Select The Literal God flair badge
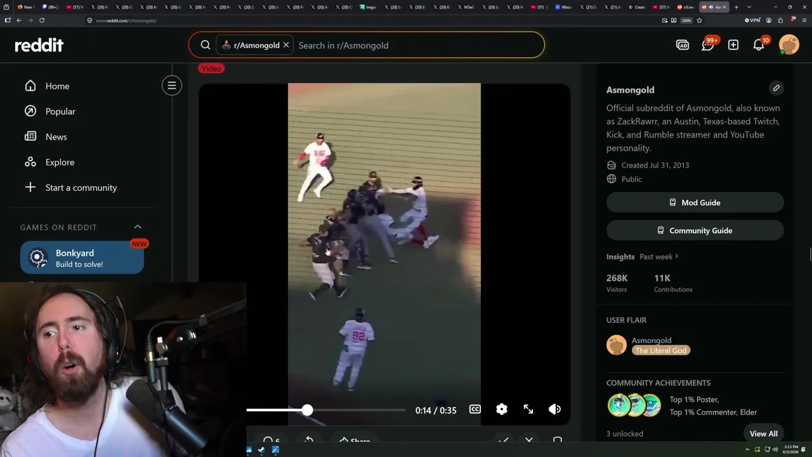The image size is (812, 457). click(x=661, y=350)
